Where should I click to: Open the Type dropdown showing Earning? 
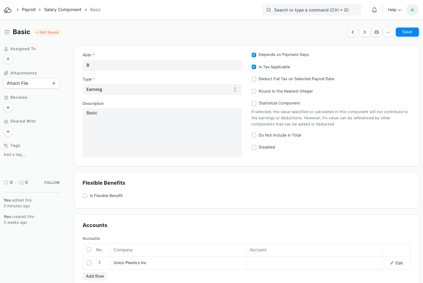click(162, 89)
